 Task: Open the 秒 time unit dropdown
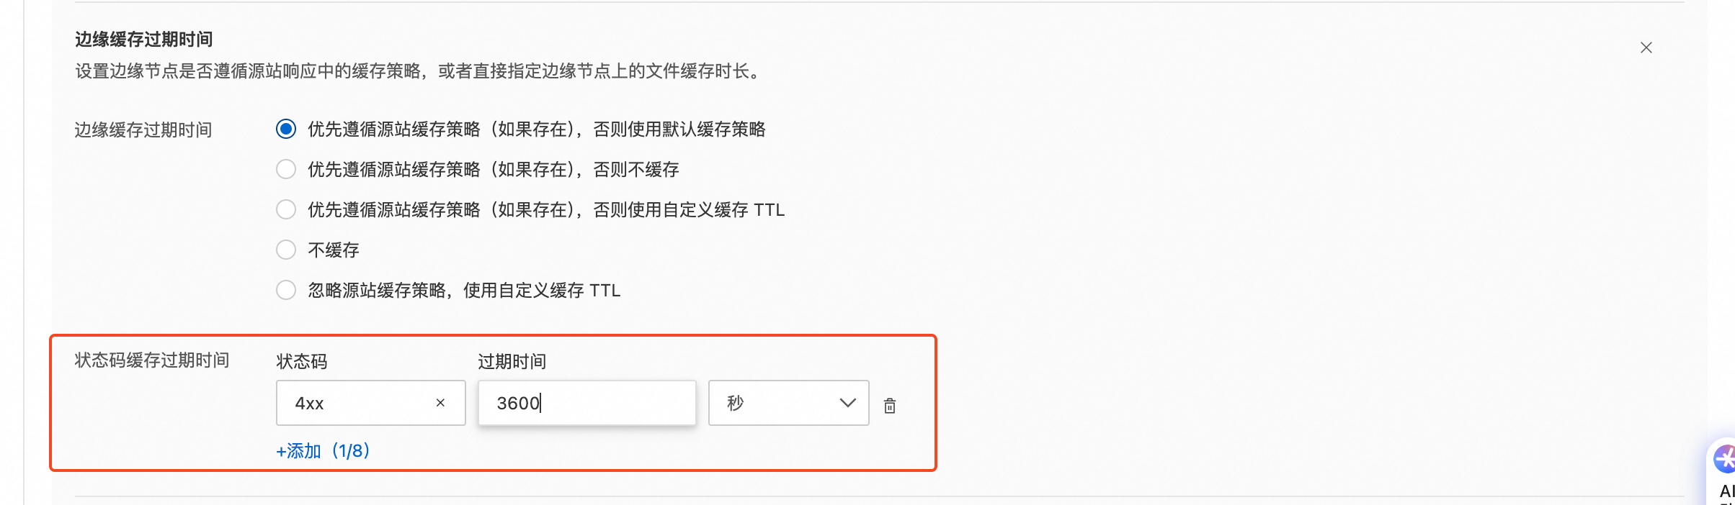(x=789, y=403)
